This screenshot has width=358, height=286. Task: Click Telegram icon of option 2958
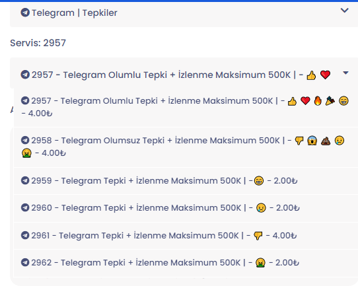tap(25, 140)
